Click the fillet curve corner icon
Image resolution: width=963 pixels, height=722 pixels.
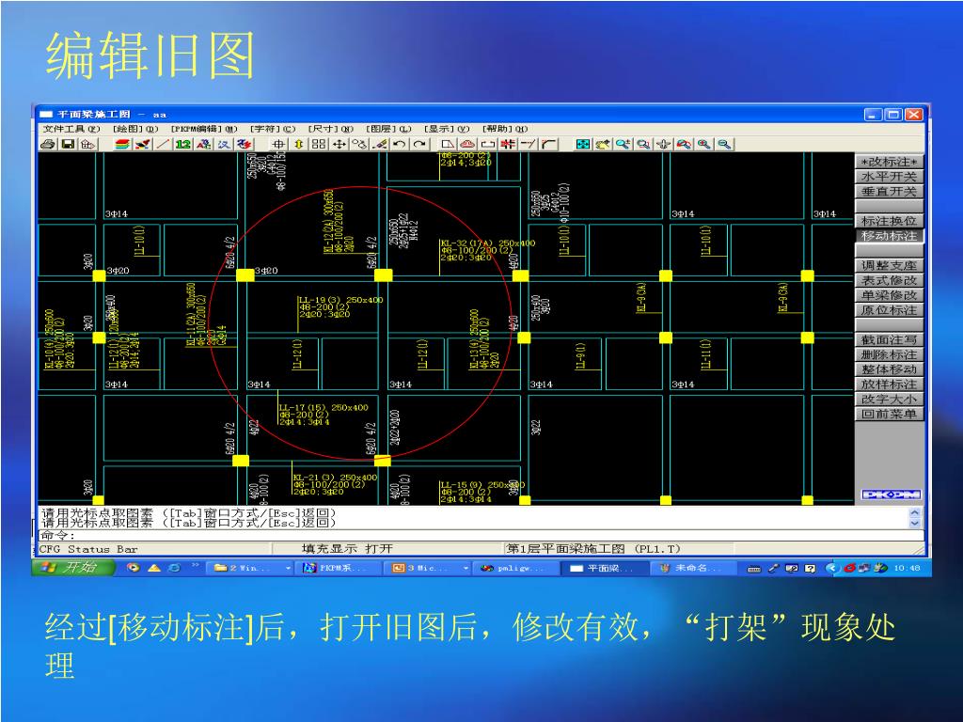[x=548, y=144]
